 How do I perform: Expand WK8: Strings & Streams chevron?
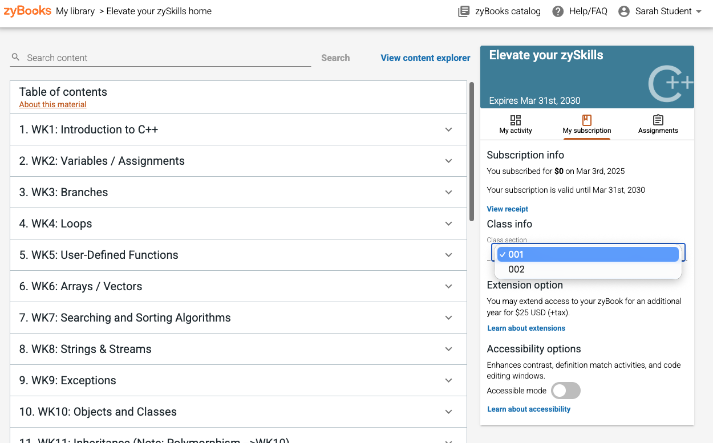(x=449, y=349)
